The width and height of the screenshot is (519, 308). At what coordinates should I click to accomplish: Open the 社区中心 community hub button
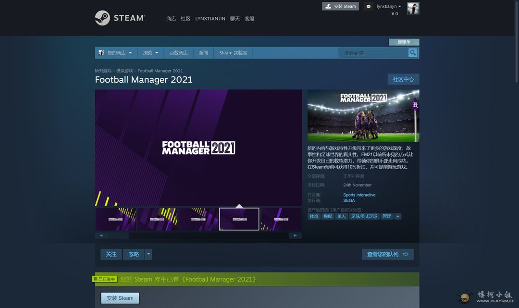403,79
